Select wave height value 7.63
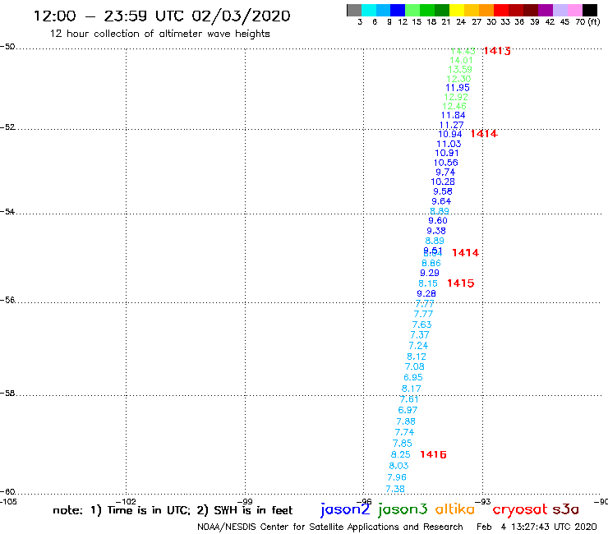The height and width of the screenshot is (534, 608). [x=421, y=325]
